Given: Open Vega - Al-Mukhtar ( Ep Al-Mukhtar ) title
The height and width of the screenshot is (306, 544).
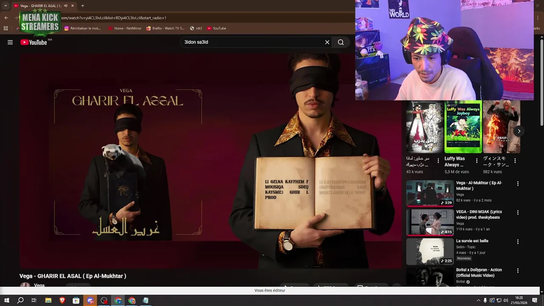Looking at the screenshot, I should [479, 186].
